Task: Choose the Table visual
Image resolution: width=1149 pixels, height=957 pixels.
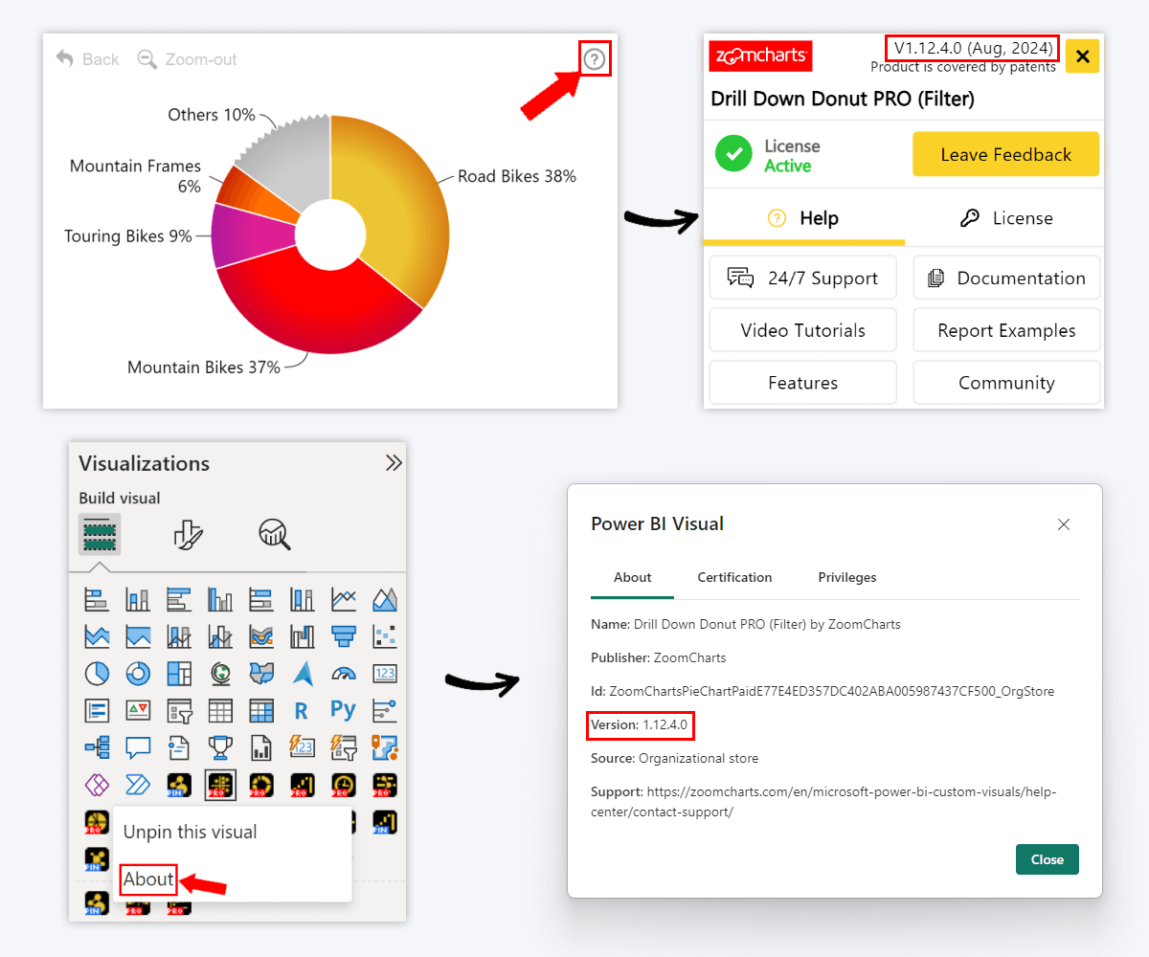Action: [x=220, y=711]
